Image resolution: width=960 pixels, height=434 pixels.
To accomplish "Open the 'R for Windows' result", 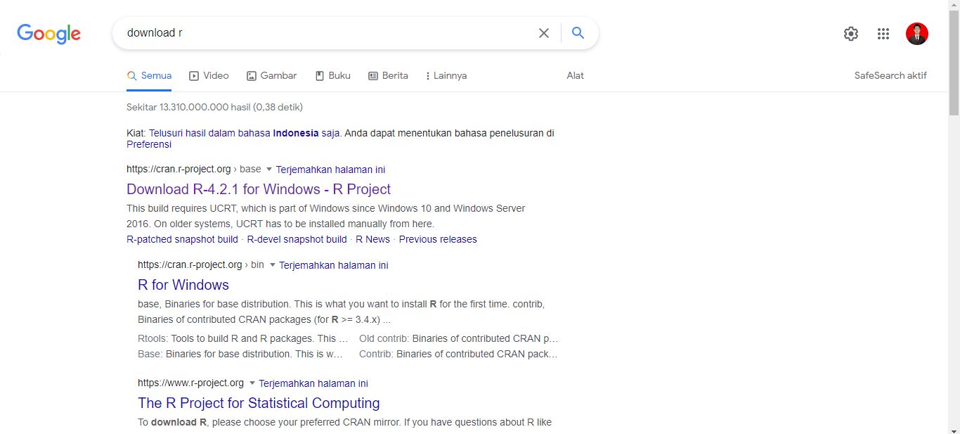I will 183,285.
